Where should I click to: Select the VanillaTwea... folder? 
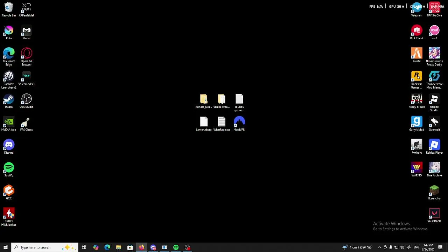(x=222, y=101)
